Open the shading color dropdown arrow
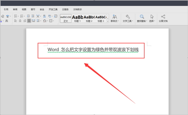This screenshot has width=188, height=115. click(x=47, y=21)
